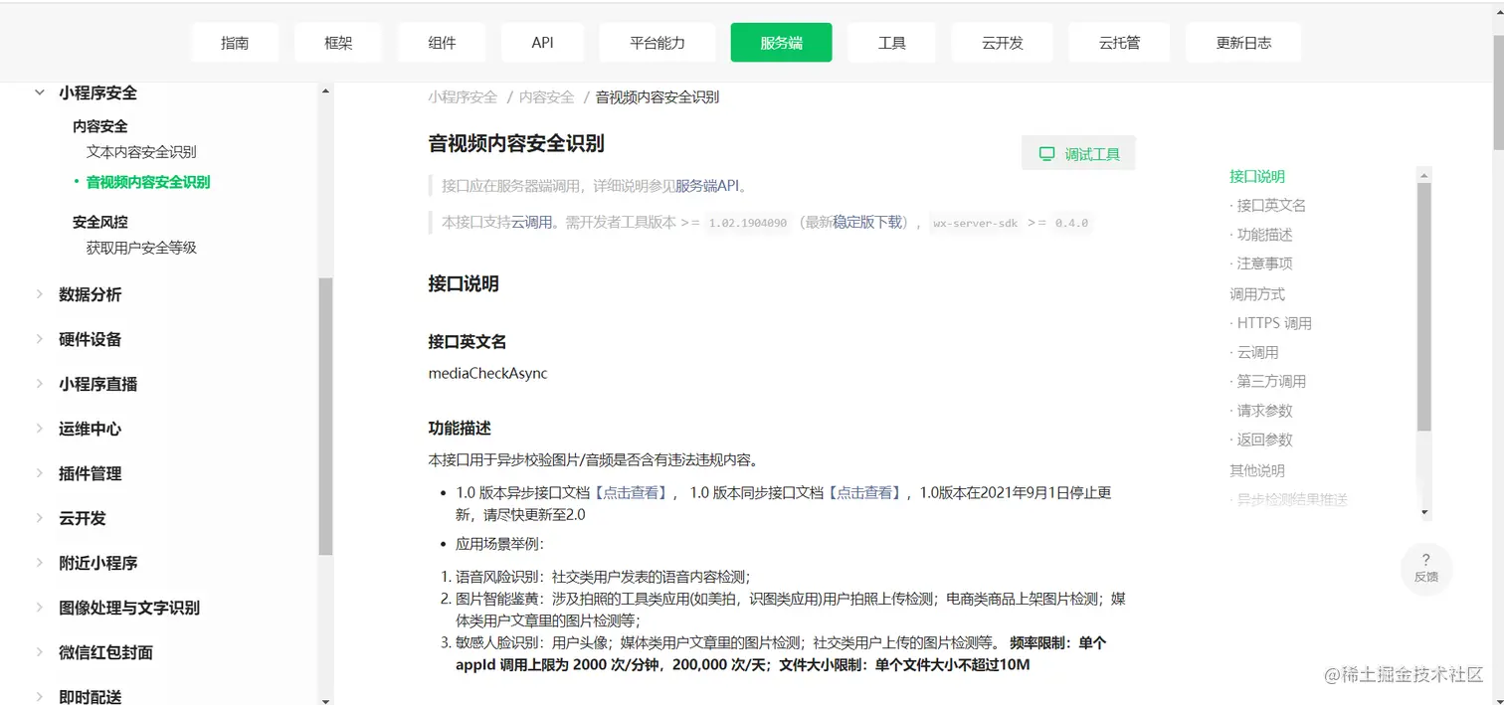This screenshot has width=1504, height=705.
Task: Select the 服务端 tab
Action: point(781,43)
